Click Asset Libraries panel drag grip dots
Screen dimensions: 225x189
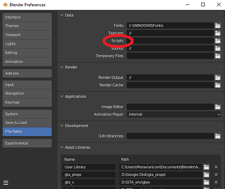[x=220, y=147]
